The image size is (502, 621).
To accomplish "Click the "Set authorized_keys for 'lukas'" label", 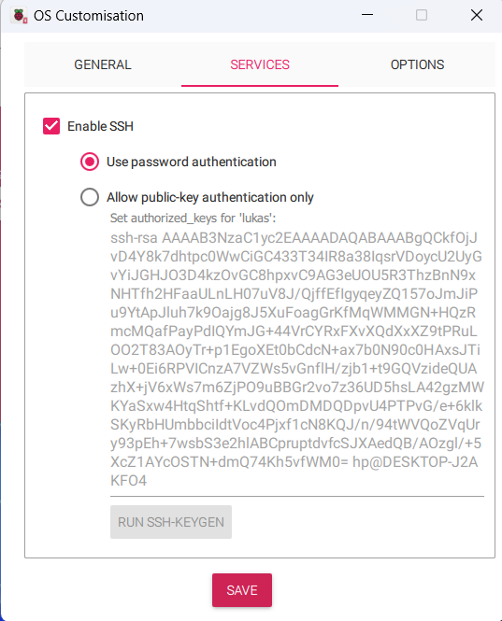I will point(193,219).
